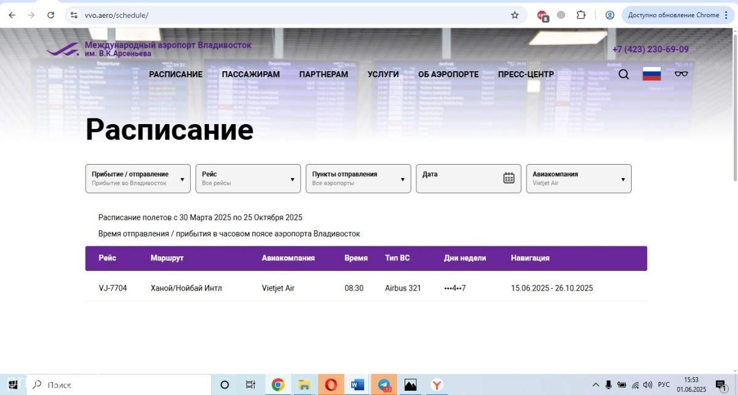The width and height of the screenshot is (738, 395).
Task: Open the Chrome profile icon
Action: point(609,15)
